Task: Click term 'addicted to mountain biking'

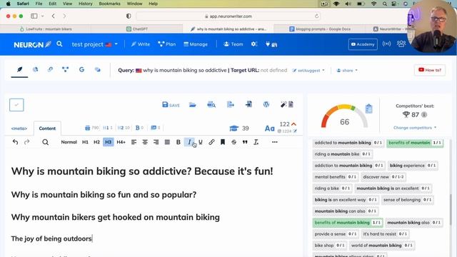Action: [x=348, y=143]
